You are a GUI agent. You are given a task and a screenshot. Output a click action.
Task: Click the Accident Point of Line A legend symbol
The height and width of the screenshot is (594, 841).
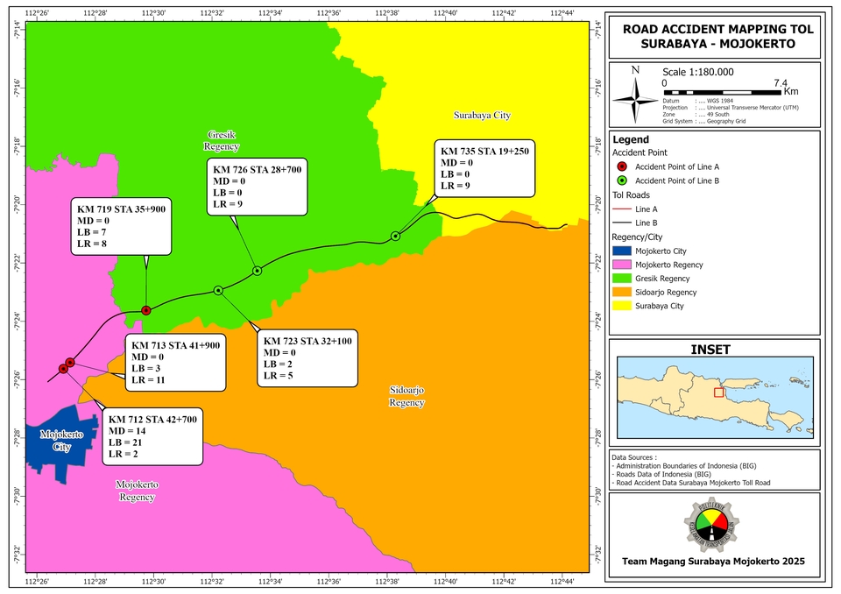tap(622, 166)
